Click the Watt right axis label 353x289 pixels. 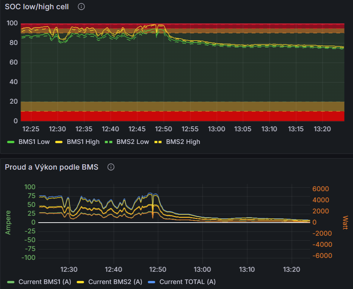(x=345, y=223)
